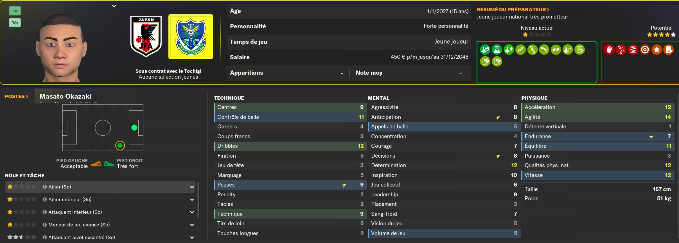Viewport: 679px width, 243px height.
Task: Expand the Ailier (So) role dropdown
Action: click(192, 187)
